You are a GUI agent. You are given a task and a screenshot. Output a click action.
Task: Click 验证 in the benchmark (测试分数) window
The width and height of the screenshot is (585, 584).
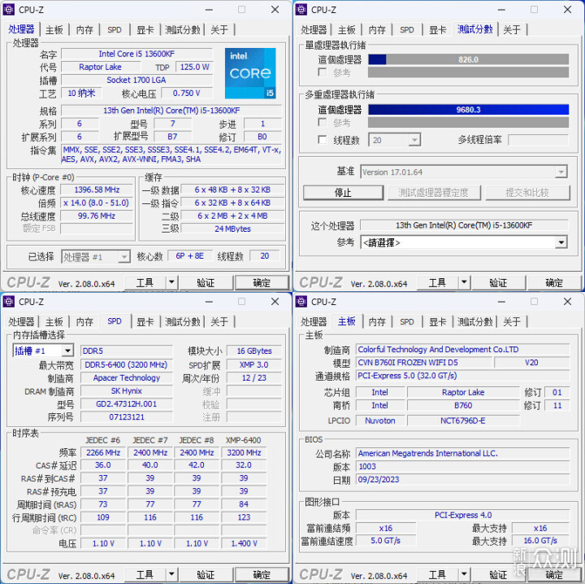point(498,283)
